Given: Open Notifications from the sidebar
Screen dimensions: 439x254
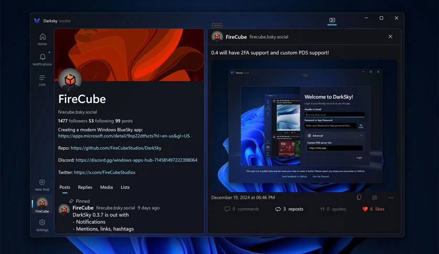Looking at the screenshot, I should coord(43,60).
